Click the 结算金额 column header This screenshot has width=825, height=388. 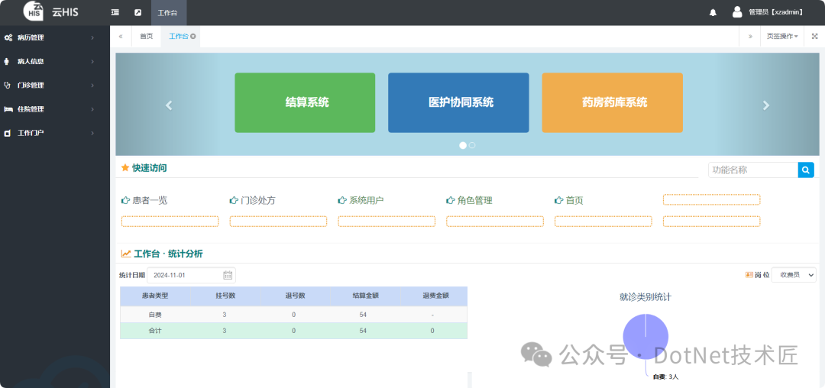366,296
